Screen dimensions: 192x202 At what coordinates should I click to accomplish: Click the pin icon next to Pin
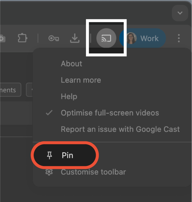pyautogui.click(x=49, y=155)
